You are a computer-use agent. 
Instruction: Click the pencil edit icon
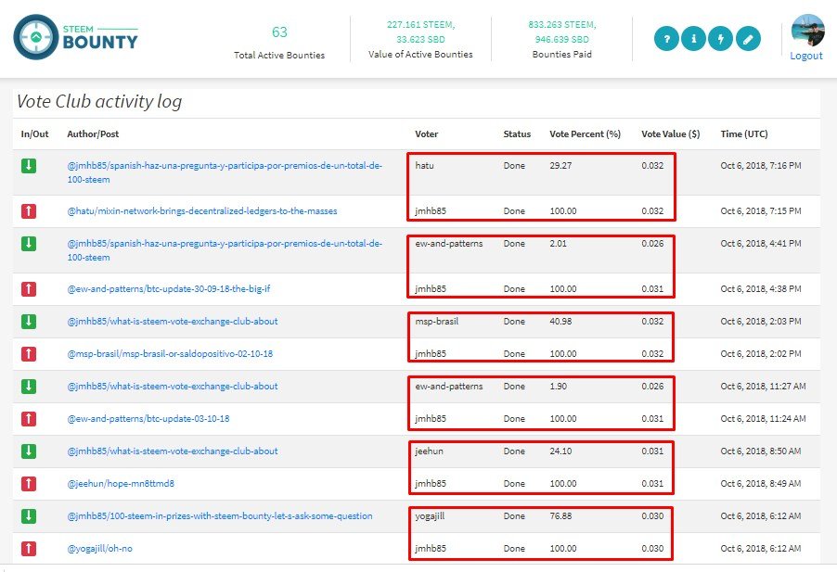[748, 39]
